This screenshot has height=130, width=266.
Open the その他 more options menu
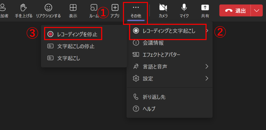point(136,11)
